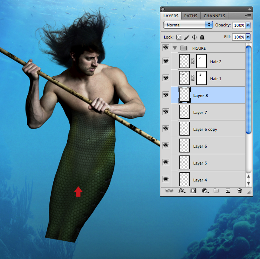Create new fill or adjustment layer

pos(205,191)
